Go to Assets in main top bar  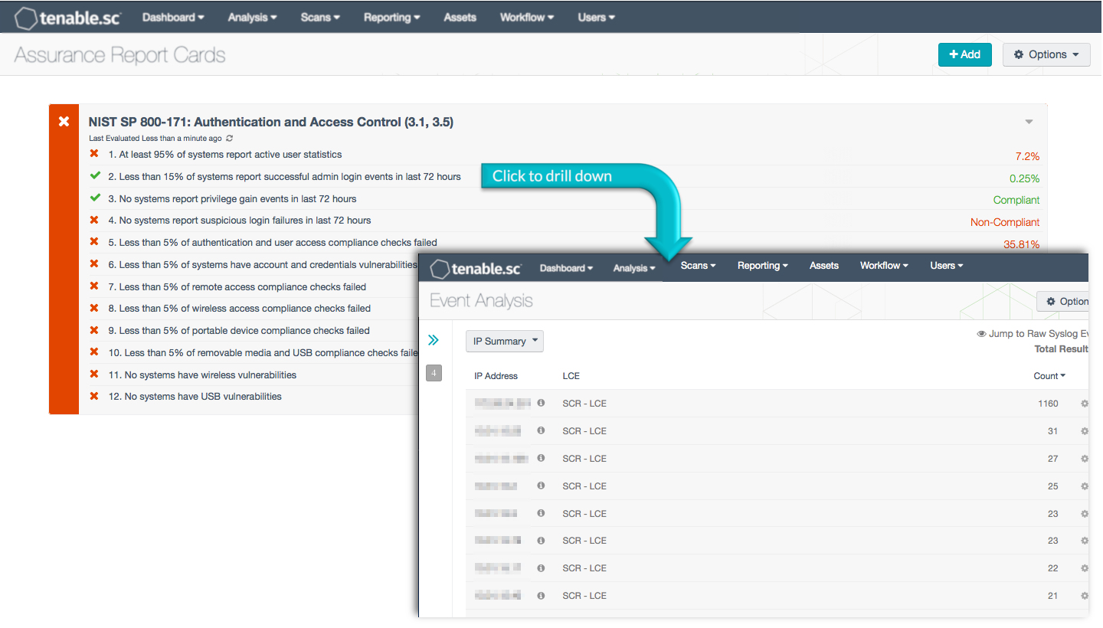(x=460, y=17)
